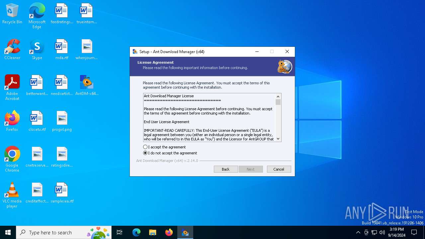Screen dimensions: 425x239
Task: Open network status in system tray
Action: tap(374, 232)
